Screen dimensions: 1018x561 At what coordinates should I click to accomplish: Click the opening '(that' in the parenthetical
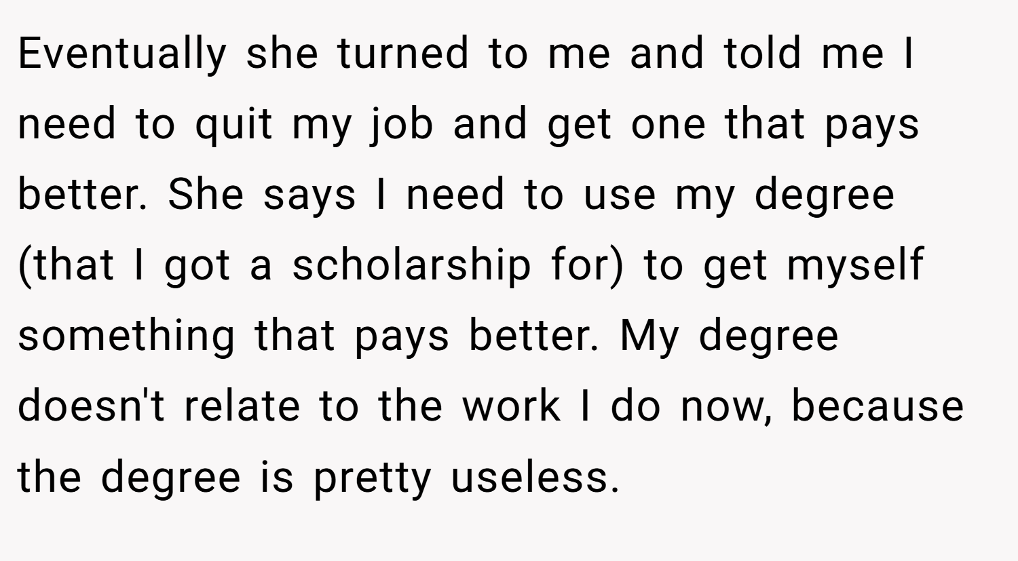(65, 265)
